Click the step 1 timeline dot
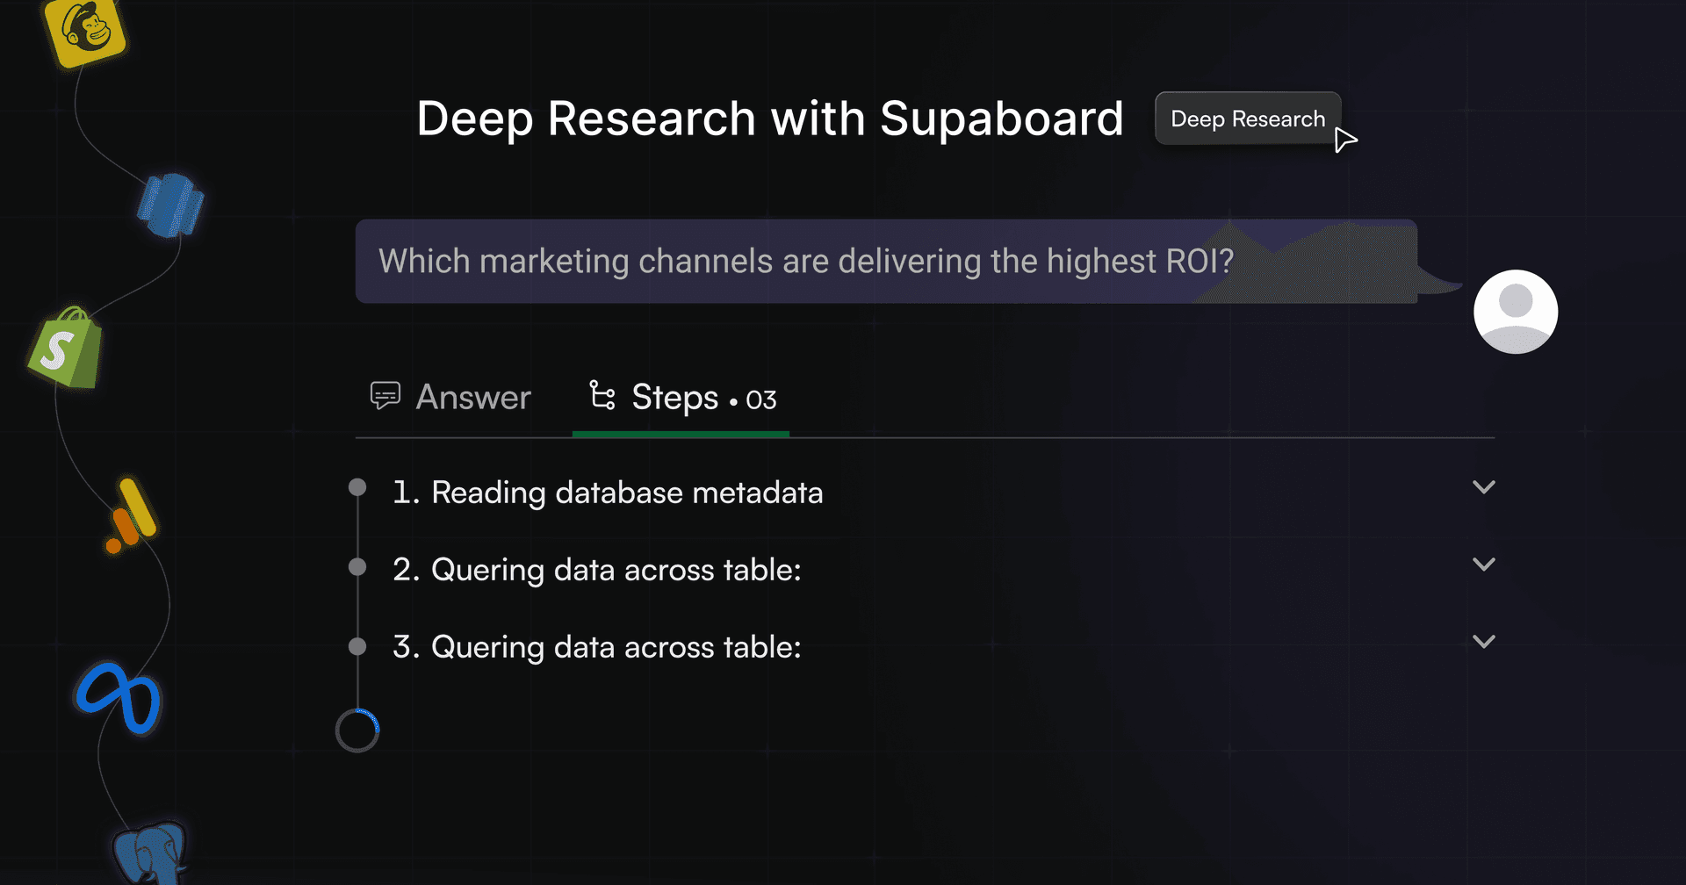Screen dimensions: 1686x885 tap(357, 487)
